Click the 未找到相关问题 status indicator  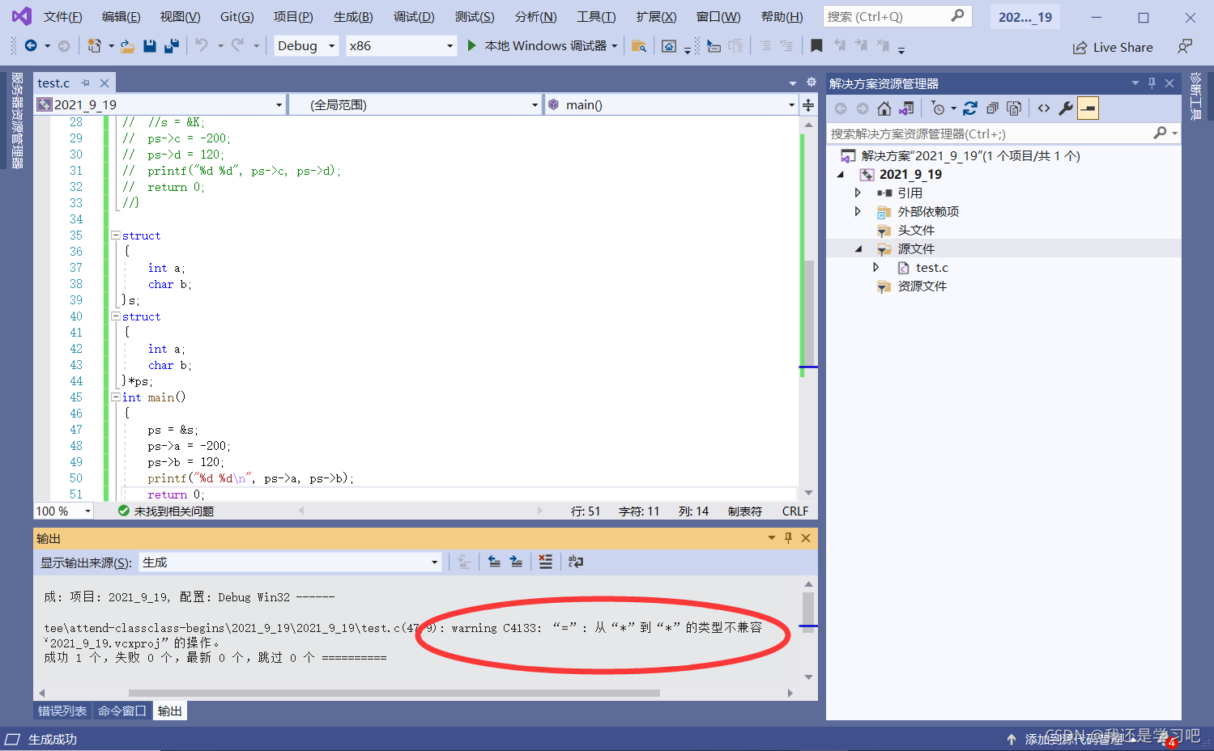[x=166, y=511]
